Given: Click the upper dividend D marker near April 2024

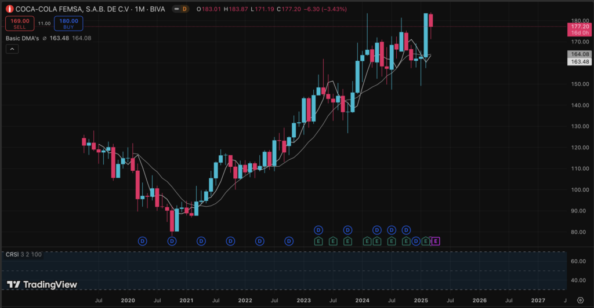Looking at the screenshot, I should click(377, 230).
